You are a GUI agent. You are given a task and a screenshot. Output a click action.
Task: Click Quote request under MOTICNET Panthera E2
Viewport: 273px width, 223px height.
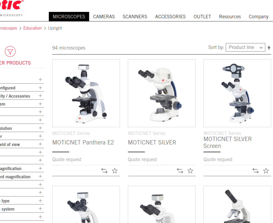tap(67, 159)
